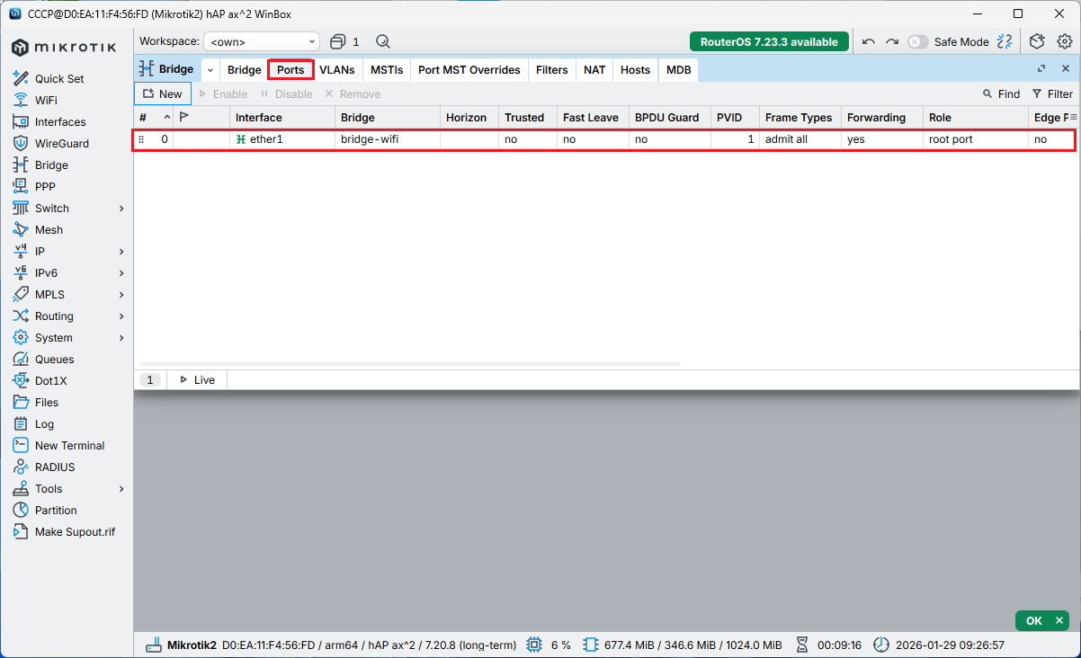The image size is (1081, 658).
Task: Open the RADIUS settings
Action: 55,467
